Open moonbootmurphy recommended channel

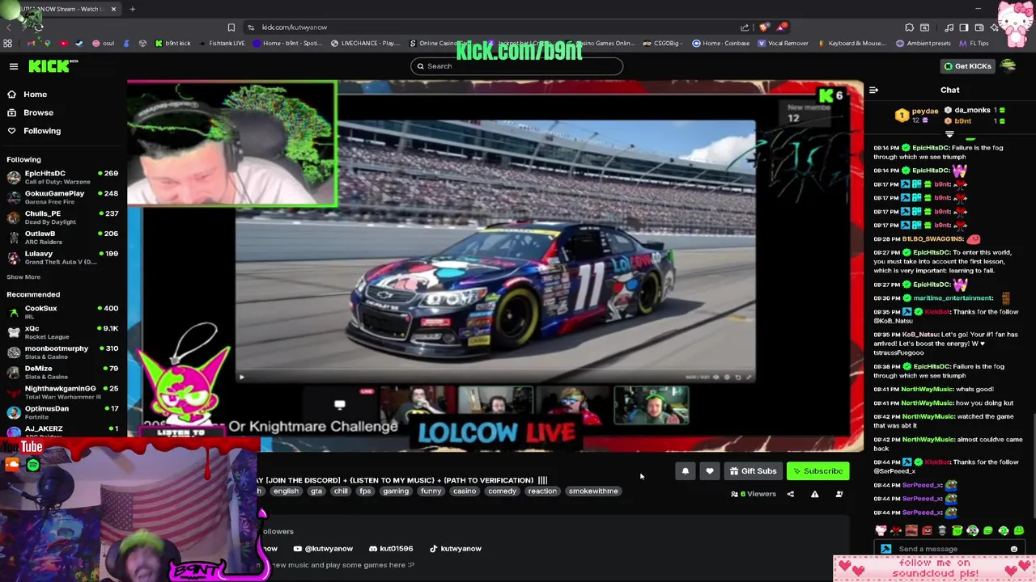pyautogui.click(x=62, y=352)
